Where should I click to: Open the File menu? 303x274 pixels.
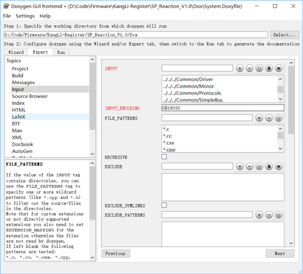coord(7,16)
